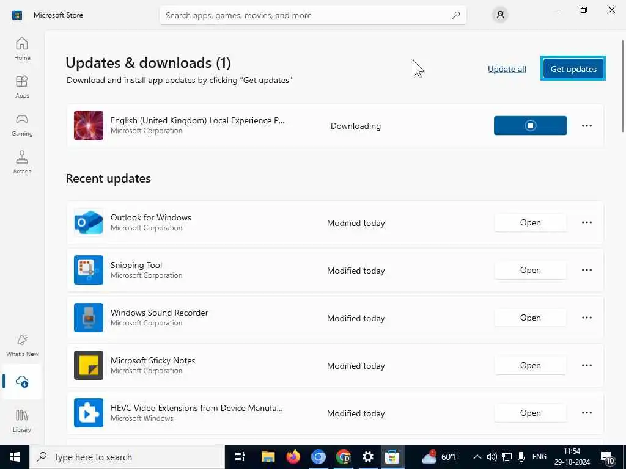Open the Library section in sidebar

pyautogui.click(x=22, y=421)
